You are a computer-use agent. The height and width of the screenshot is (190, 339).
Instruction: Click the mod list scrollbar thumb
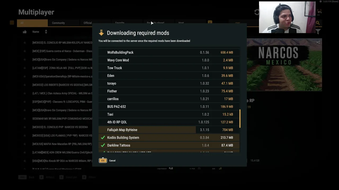point(240,119)
